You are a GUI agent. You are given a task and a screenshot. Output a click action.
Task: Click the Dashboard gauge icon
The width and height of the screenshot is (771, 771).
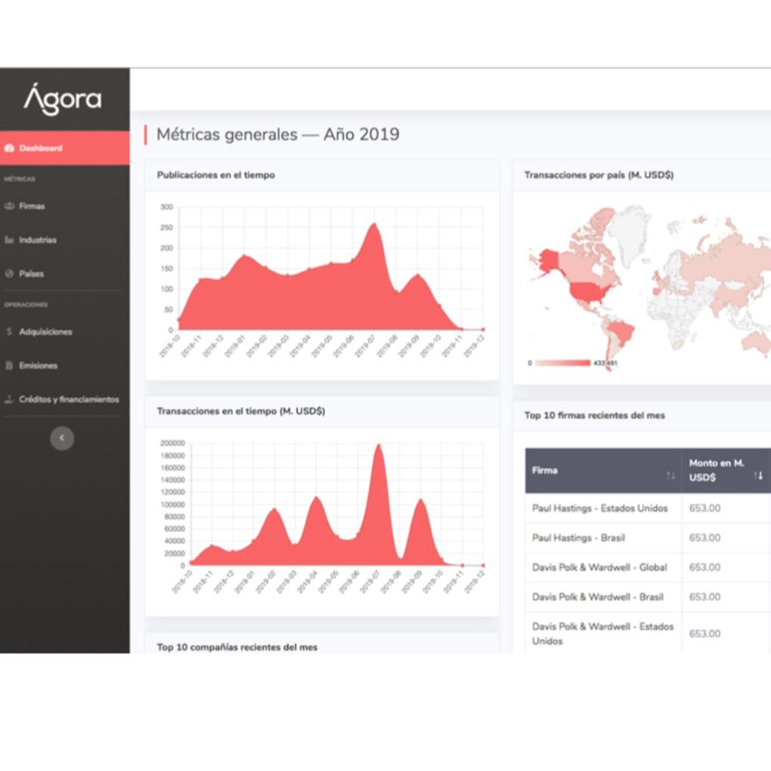pos(9,148)
